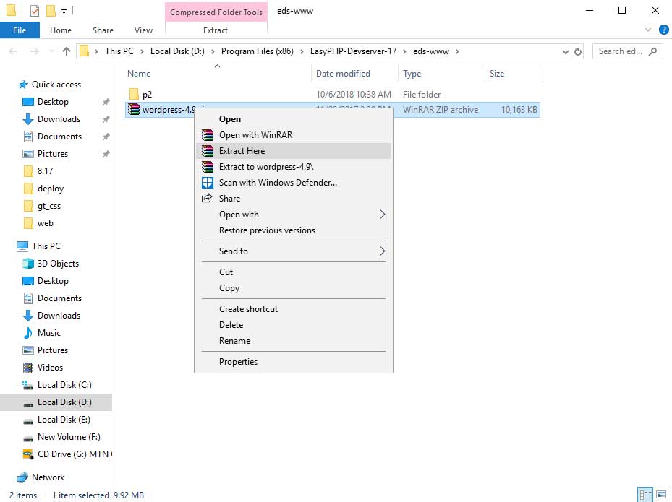
Task: Click WinRAR icon beside Extract to wordpress-4.9
Action: 208,166
